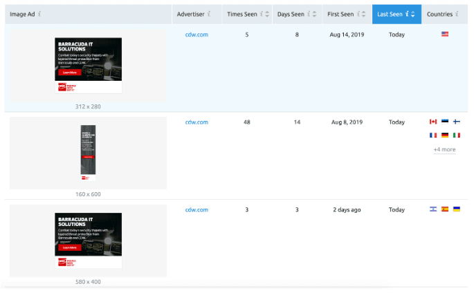
Task: Click the 14 days seen value
Action: [297, 122]
